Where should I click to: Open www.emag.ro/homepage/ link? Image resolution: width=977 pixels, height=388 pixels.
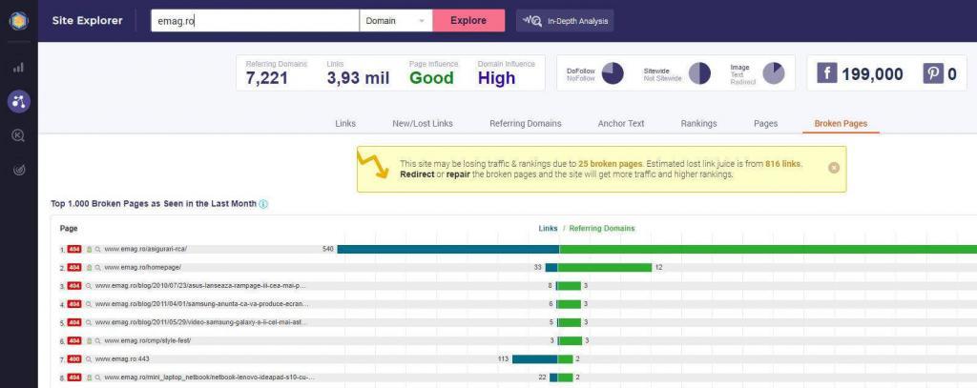142,267
